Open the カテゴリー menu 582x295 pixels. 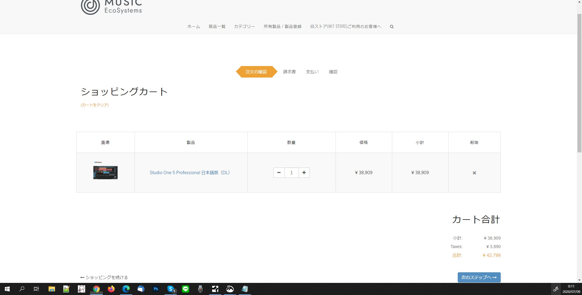pyautogui.click(x=245, y=27)
